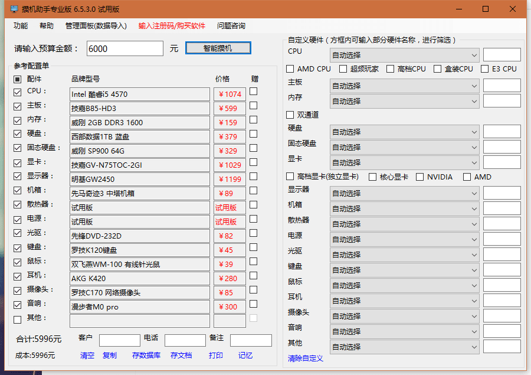Focus the 备注 input field
This screenshot has width=531, height=375.
click(x=251, y=340)
